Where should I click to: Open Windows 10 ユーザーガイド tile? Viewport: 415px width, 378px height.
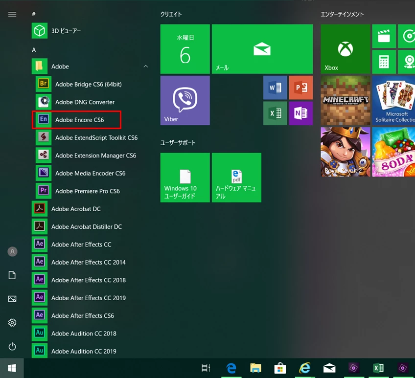click(185, 178)
